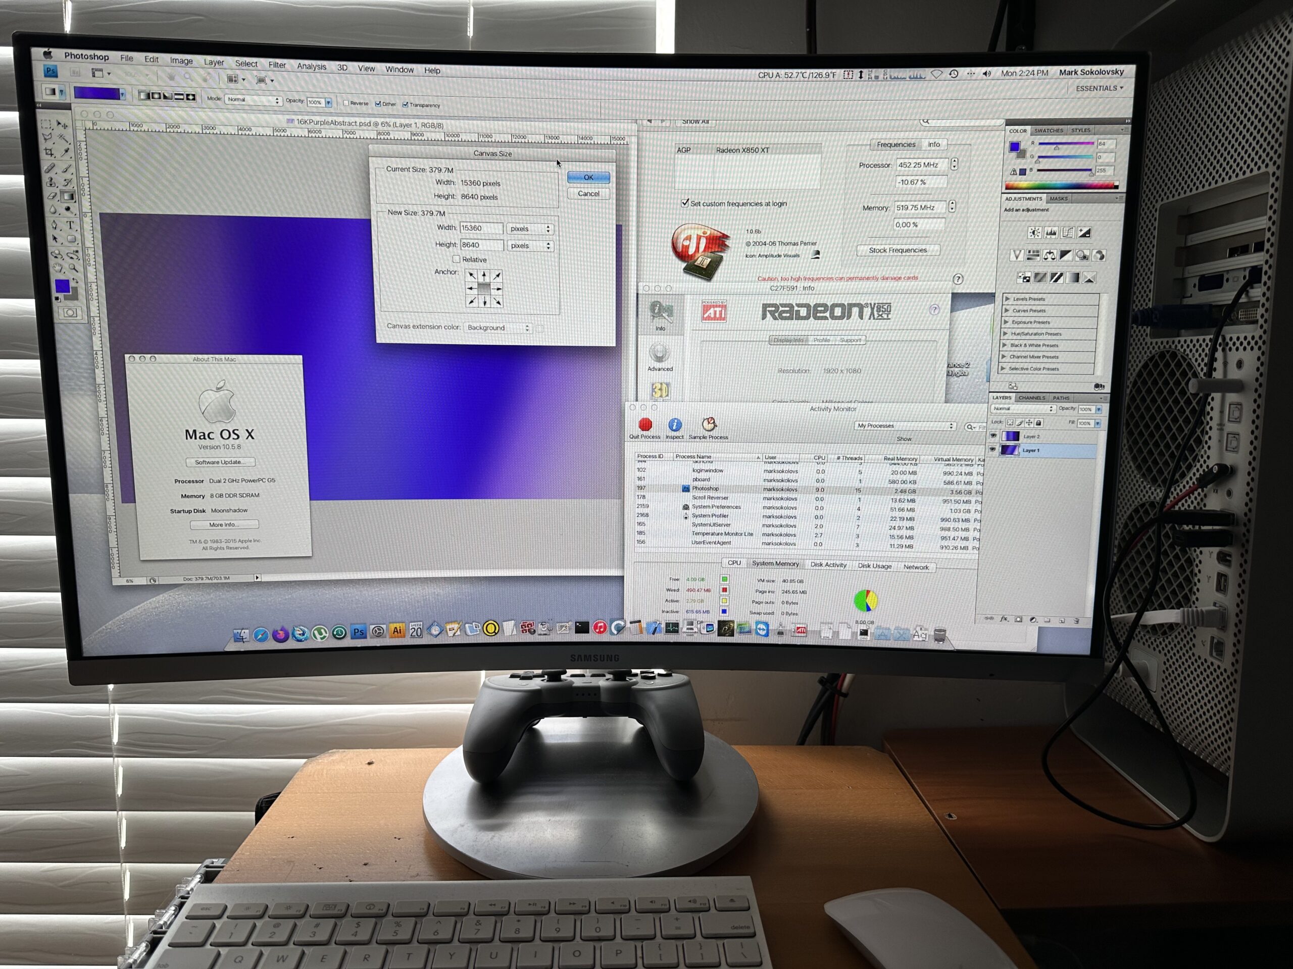The width and height of the screenshot is (1293, 969).
Task: Open Canvas extension color dropdown
Action: coord(498,328)
